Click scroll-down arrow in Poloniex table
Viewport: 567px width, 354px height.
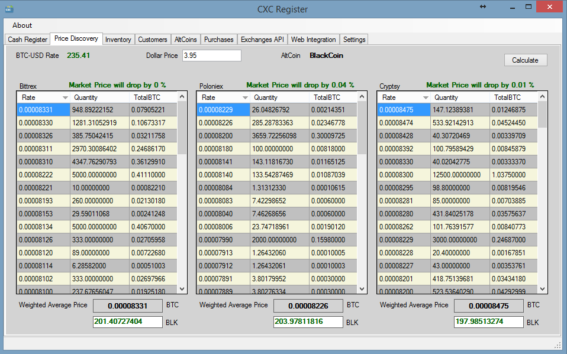coord(362,288)
